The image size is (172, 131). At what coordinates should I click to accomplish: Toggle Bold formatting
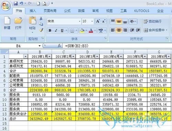[50, 31]
